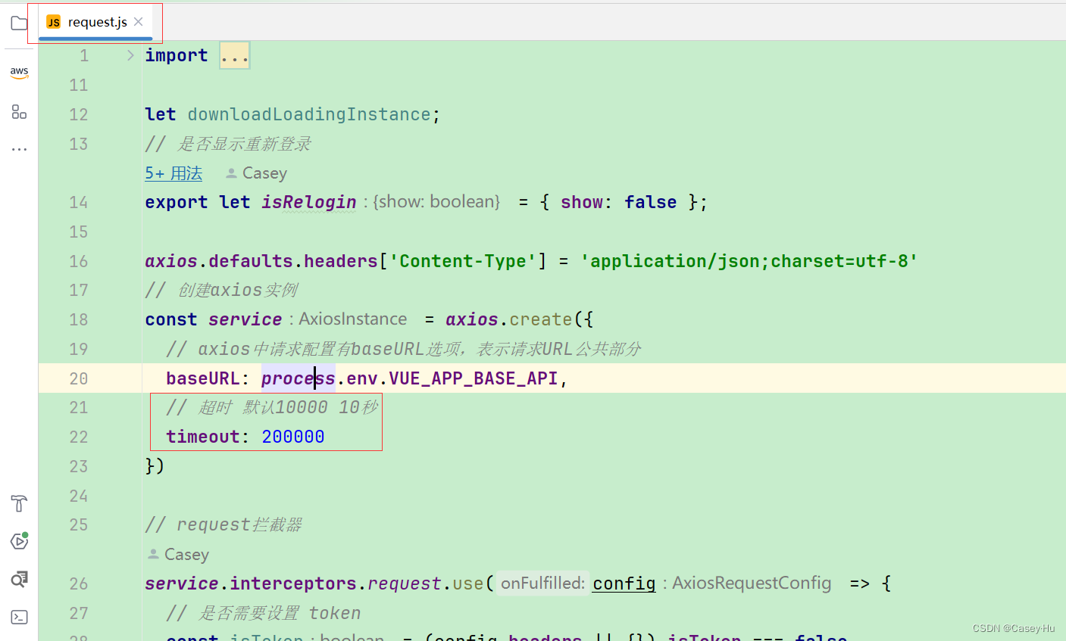
Task: Click the onFulfilled parameter hint
Action: (542, 583)
